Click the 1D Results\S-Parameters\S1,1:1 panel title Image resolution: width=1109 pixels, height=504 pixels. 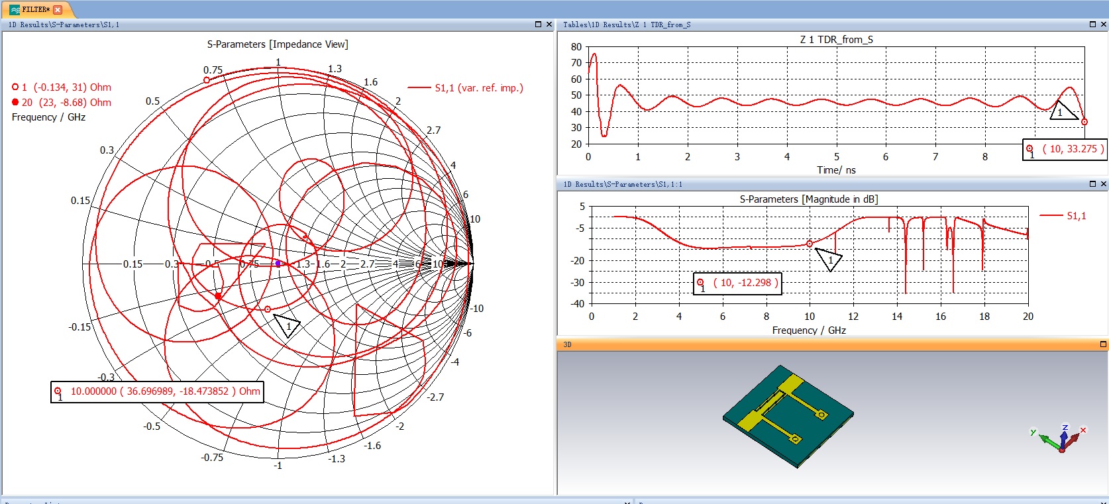pyautogui.click(x=623, y=184)
